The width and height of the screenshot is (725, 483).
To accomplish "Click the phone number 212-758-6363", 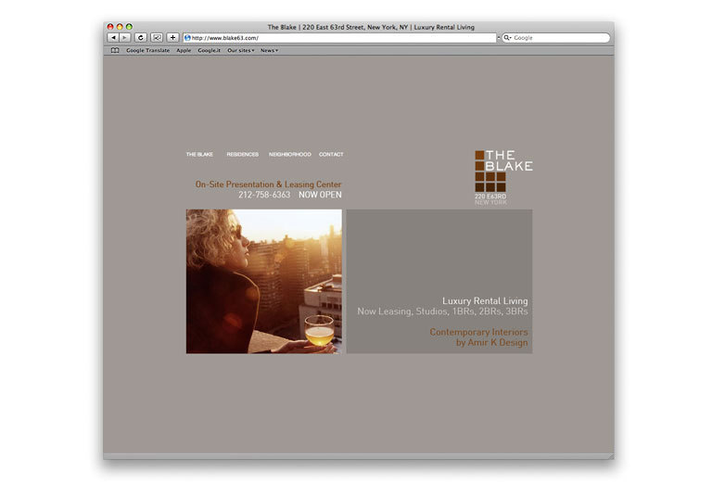I will [x=264, y=195].
